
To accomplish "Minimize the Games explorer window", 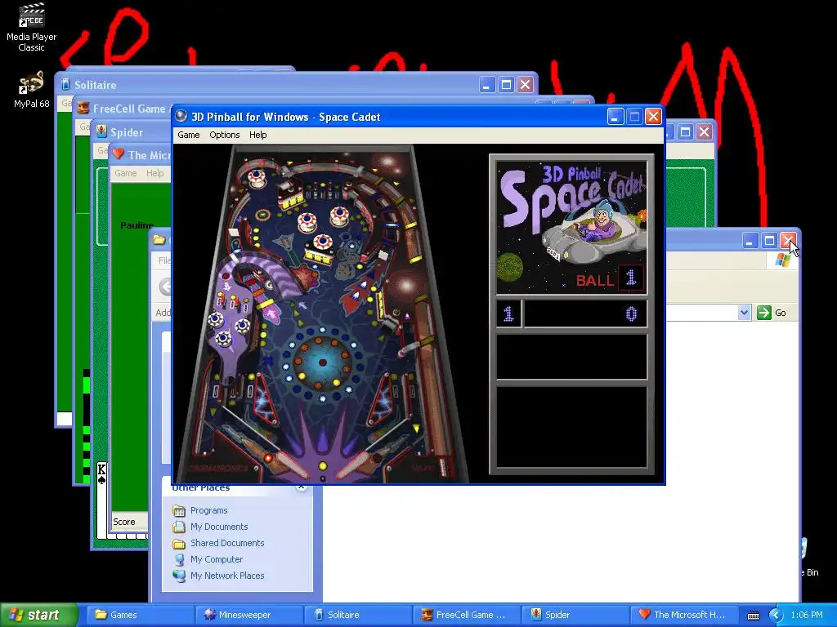I will 750,241.
